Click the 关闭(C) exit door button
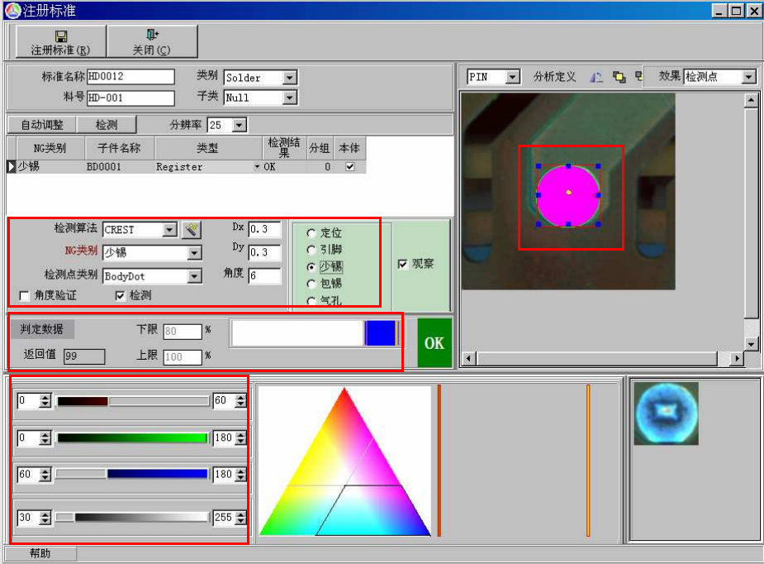Image resolution: width=764 pixels, height=564 pixels. pos(152,42)
